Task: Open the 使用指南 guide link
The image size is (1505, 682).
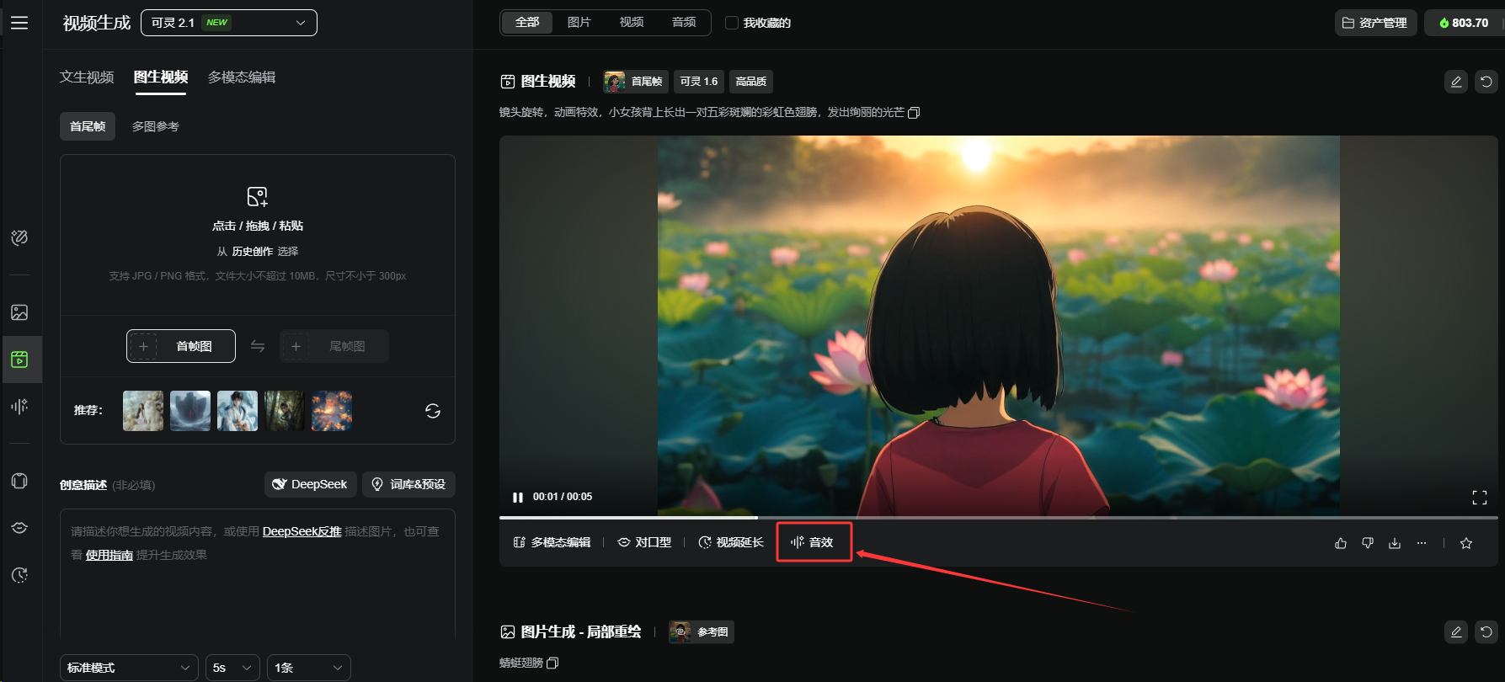Action: click(109, 555)
